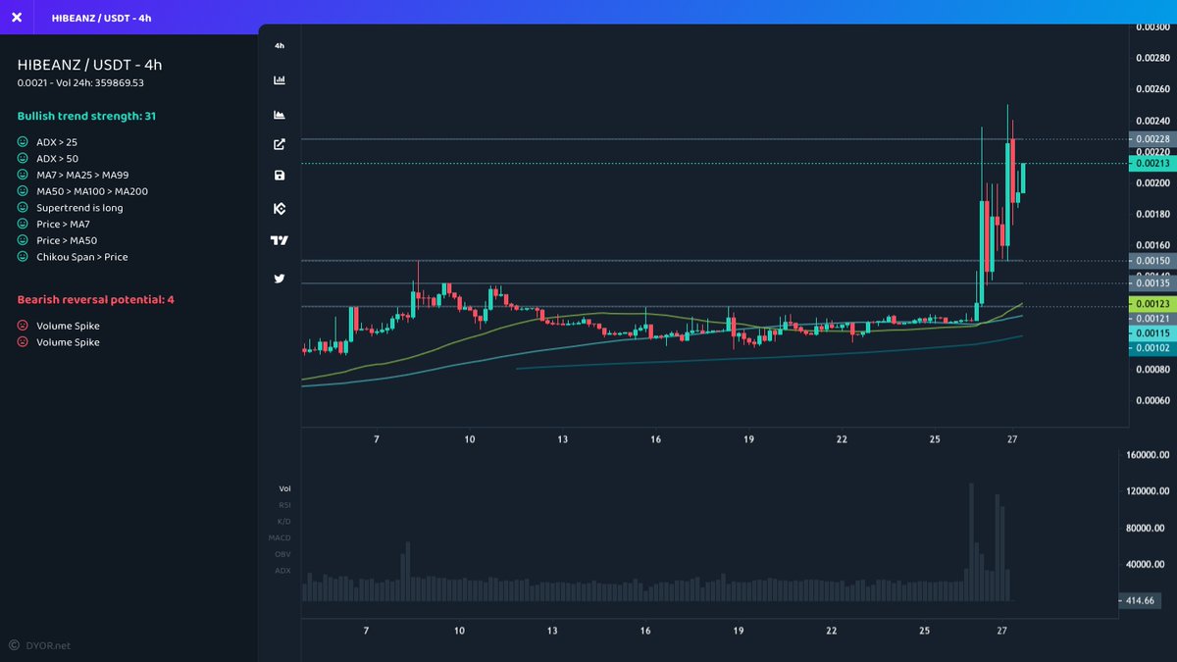Click the 0.00135 price level label
The image size is (1177, 662).
[1151, 284]
